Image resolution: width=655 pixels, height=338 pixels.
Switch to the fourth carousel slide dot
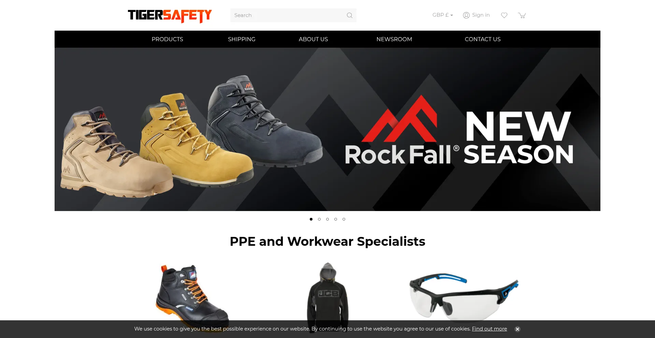click(336, 219)
